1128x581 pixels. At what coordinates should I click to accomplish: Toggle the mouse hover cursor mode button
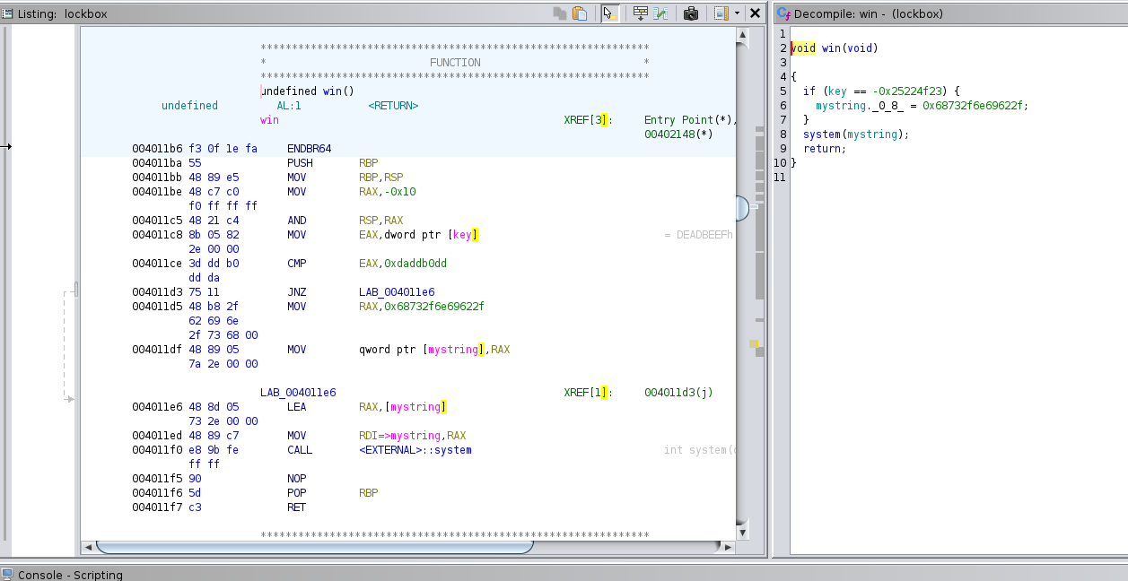[610, 13]
